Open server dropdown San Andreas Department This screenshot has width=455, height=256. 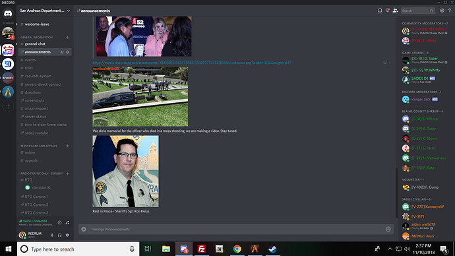[45, 11]
